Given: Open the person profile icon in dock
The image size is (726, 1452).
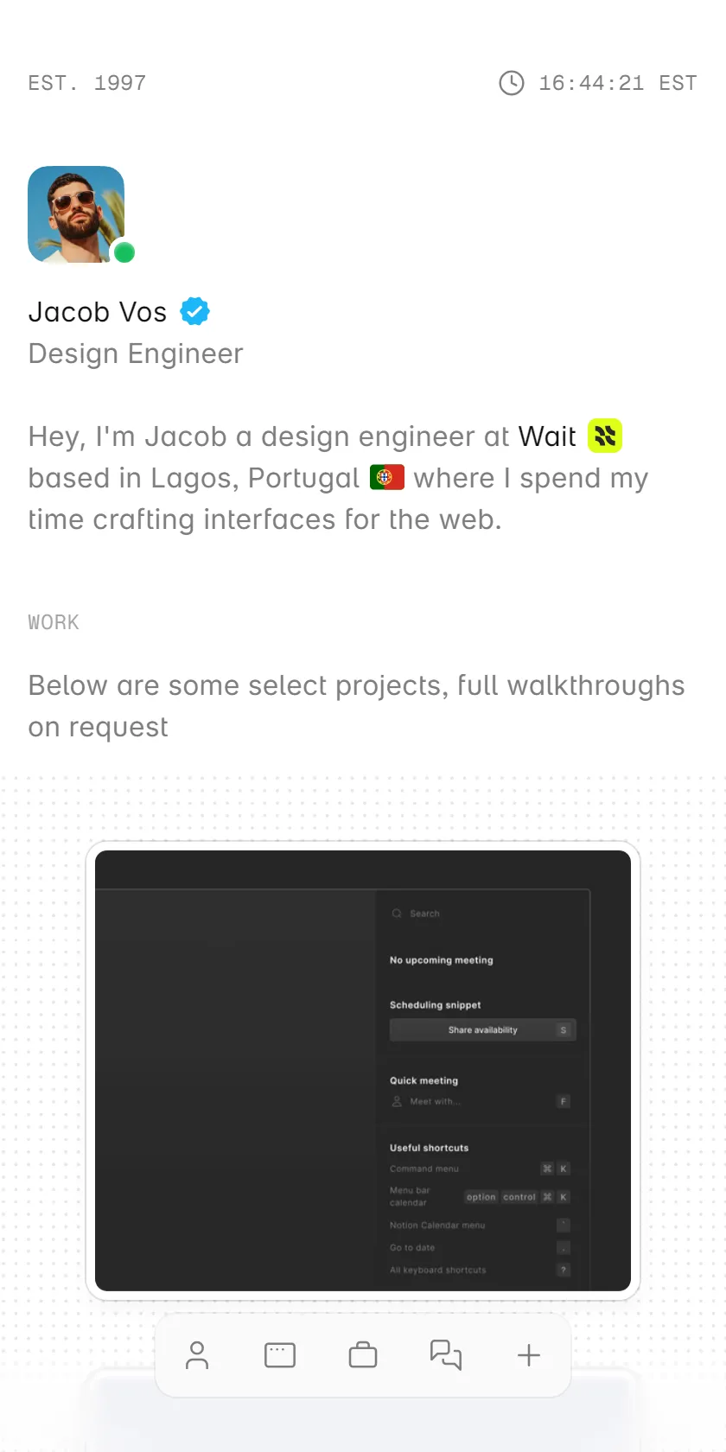Looking at the screenshot, I should click(x=197, y=1355).
